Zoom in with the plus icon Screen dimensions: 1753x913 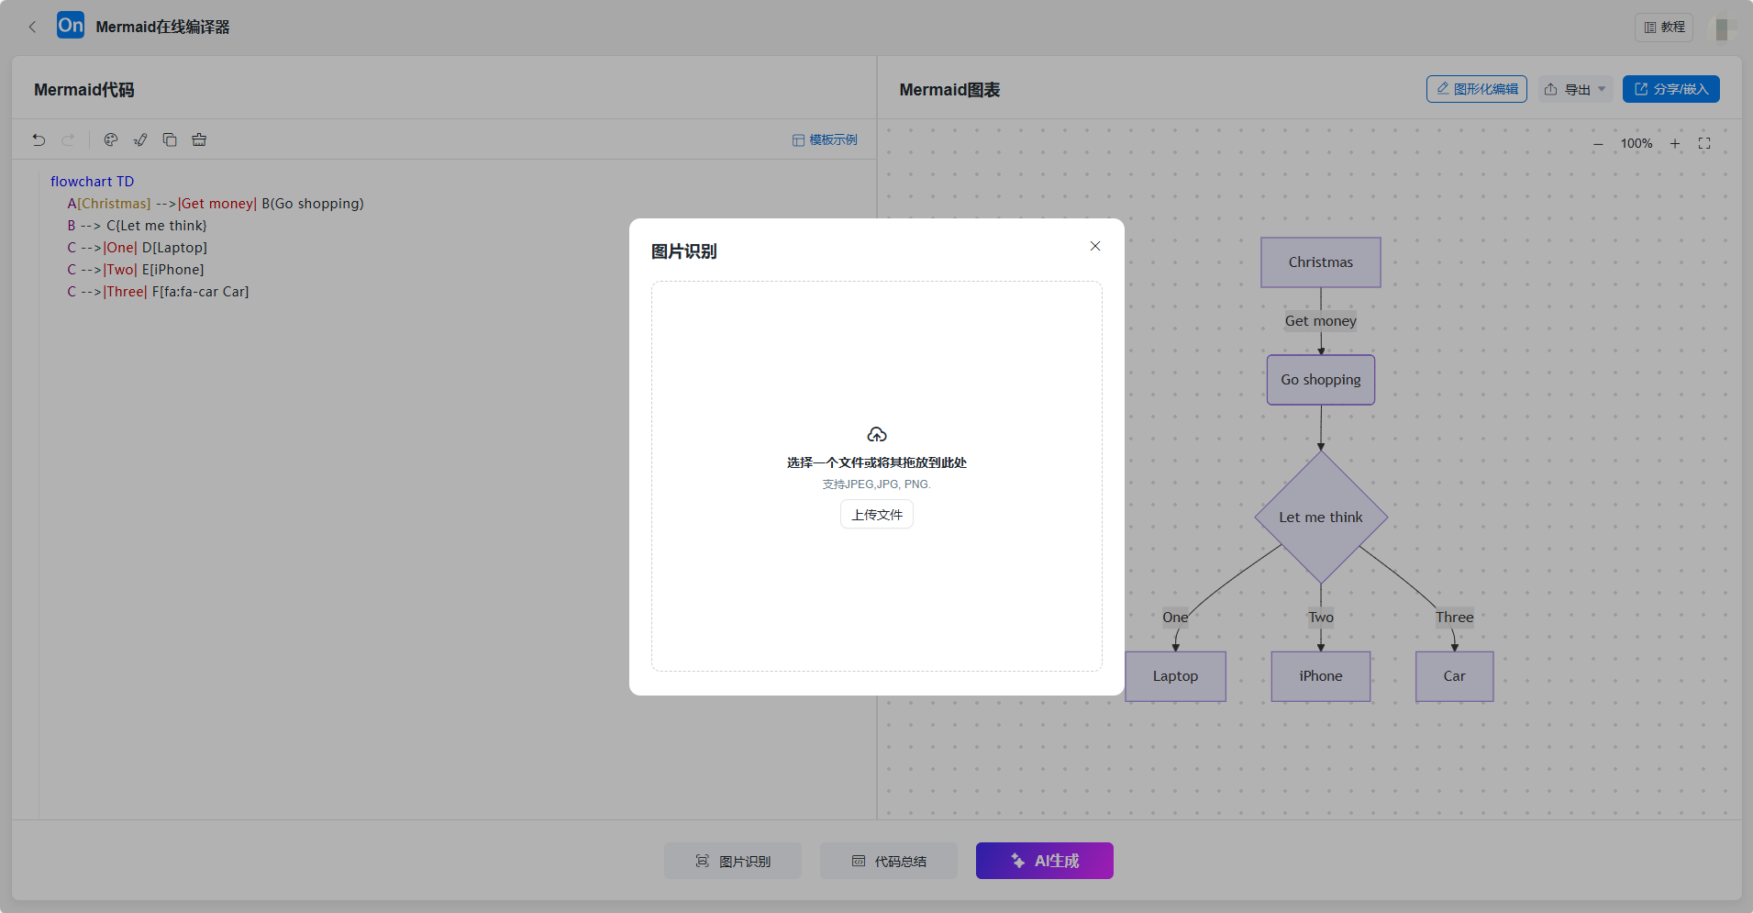pos(1675,144)
